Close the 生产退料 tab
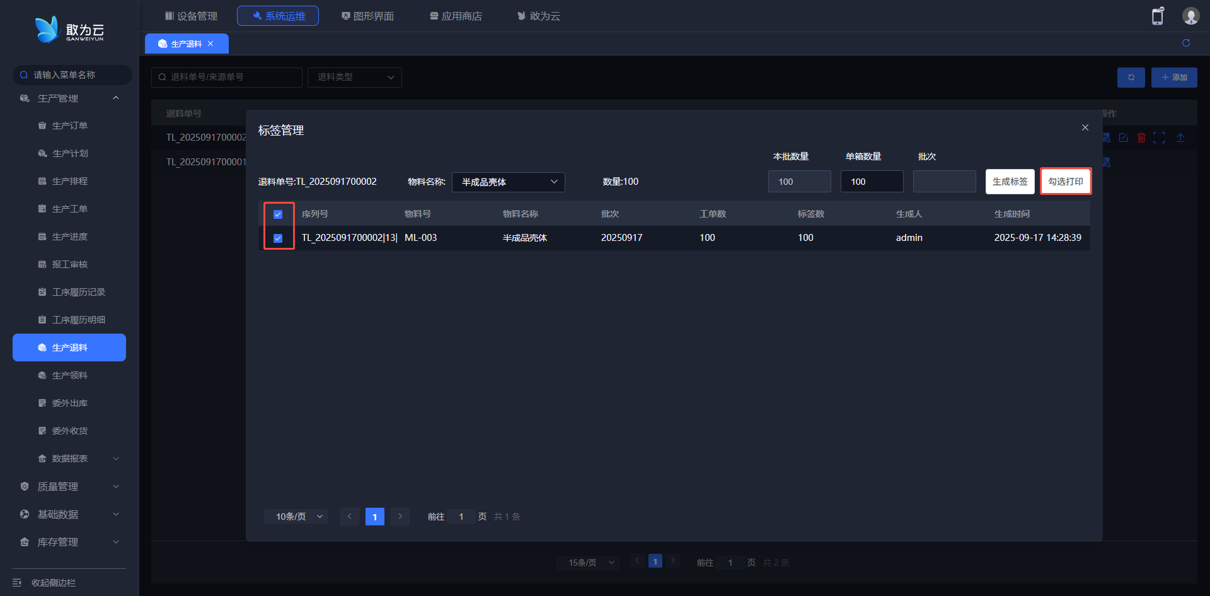The width and height of the screenshot is (1210, 596). click(x=210, y=44)
